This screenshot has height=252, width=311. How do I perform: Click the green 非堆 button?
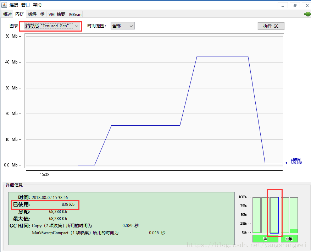(x=289, y=239)
